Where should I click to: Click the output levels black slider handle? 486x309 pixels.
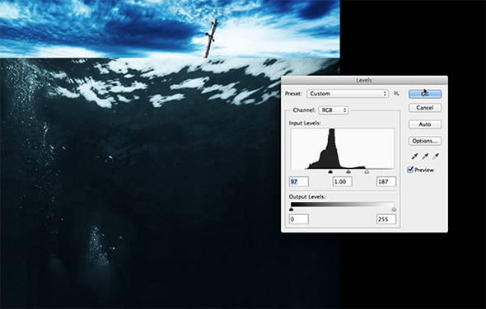[291, 209]
